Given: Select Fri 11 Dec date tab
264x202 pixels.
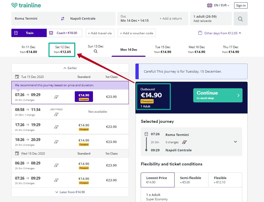Looking at the screenshot, I should tap(29, 50).
